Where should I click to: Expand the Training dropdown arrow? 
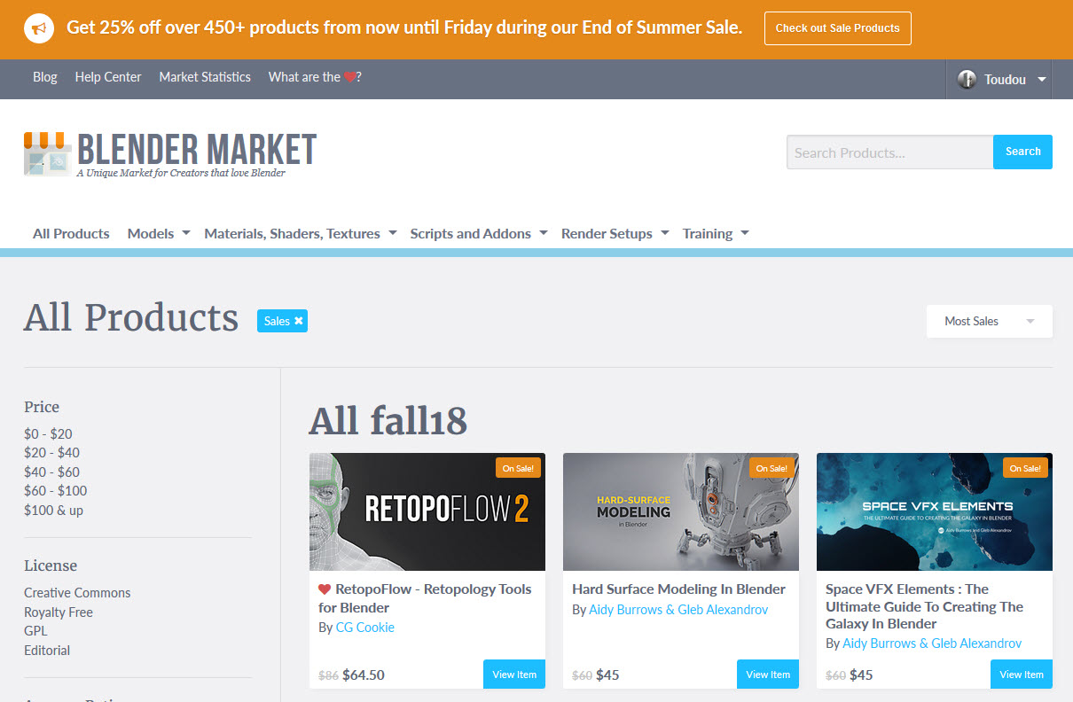pyautogui.click(x=745, y=233)
